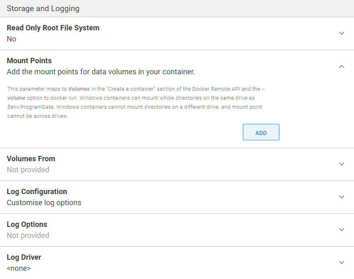Image resolution: width=354 pixels, height=279 pixels.
Task: Select the Mount Points heading
Action: (x=29, y=60)
